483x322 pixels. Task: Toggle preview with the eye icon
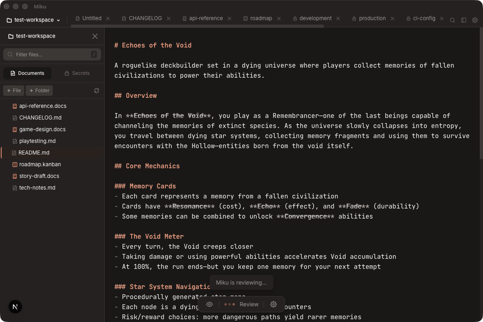(x=209, y=304)
